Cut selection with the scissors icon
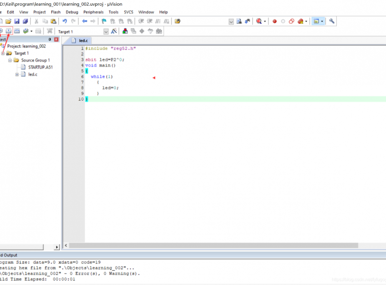Image resolution: width=386 pixels, height=285 pixels. (x=36, y=21)
